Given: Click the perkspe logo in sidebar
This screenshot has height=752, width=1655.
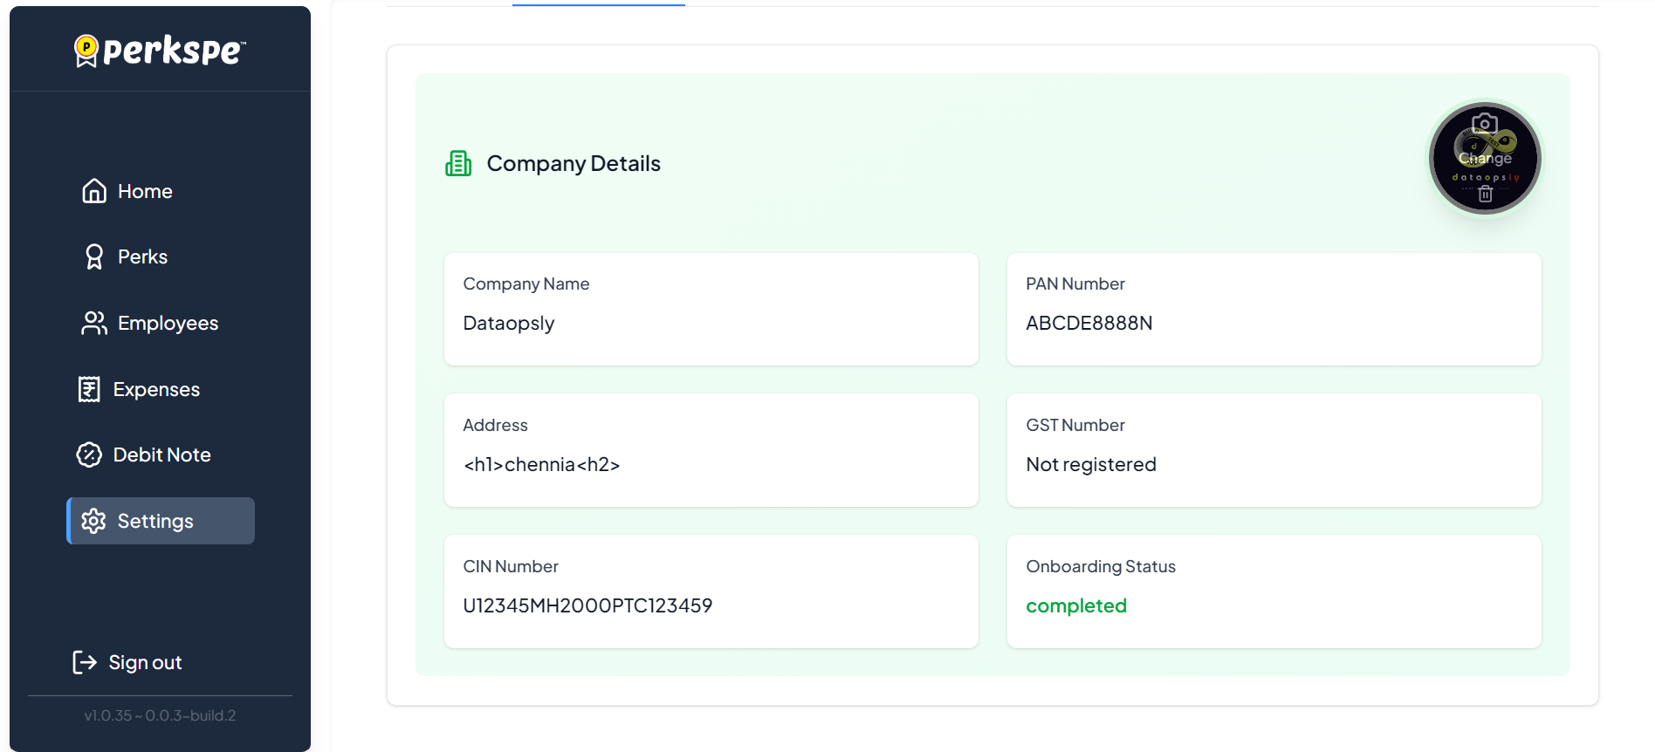Looking at the screenshot, I should pos(160,51).
